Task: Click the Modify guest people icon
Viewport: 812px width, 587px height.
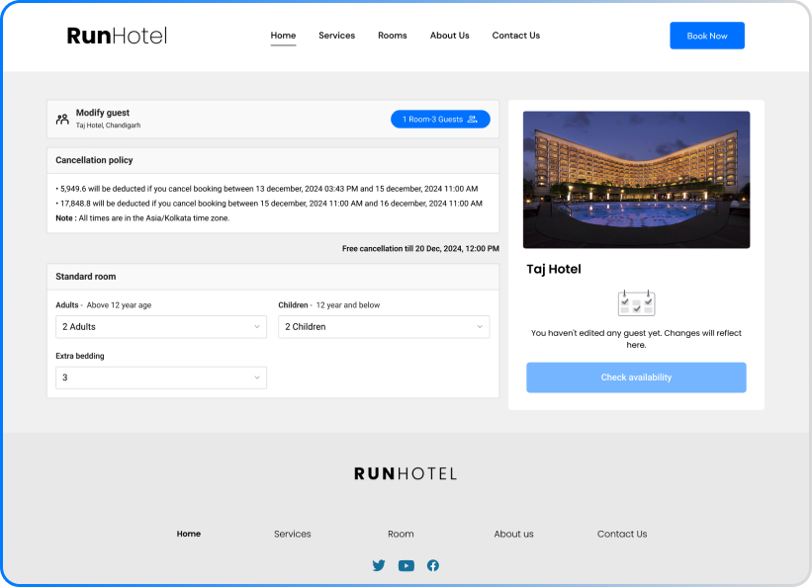Action: (x=62, y=120)
